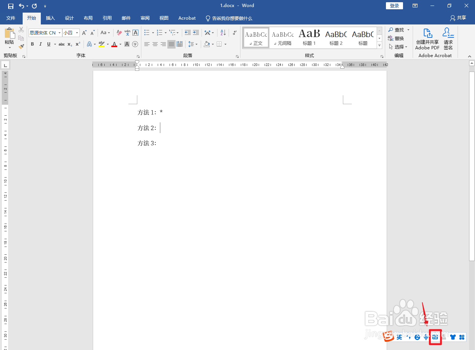
Task: Toggle character shading (gray A)
Action: (127, 44)
